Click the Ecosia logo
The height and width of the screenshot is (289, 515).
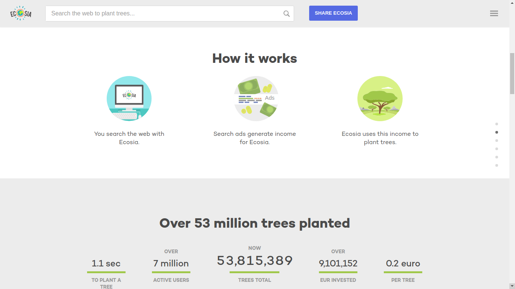click(21, 14)
